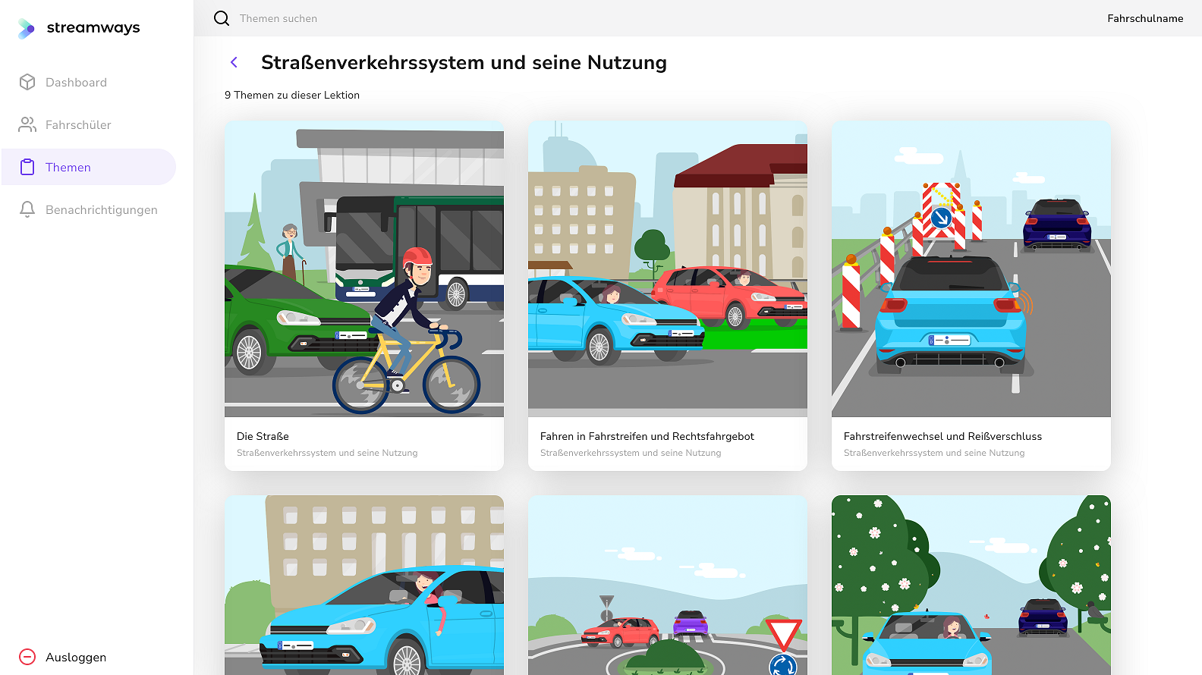Log out via the Ausloggen label

click(76, 657)
